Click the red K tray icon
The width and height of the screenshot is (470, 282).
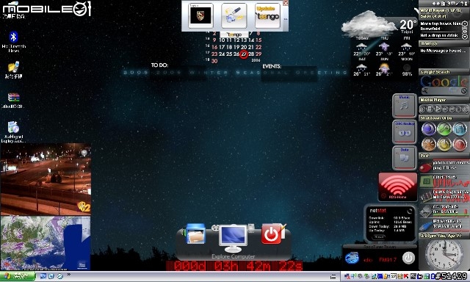pyautogui.click(x=406, y=276)
